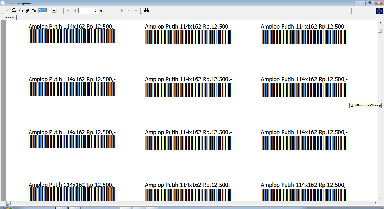Viewport: 384px width, 209px height.
Task: Go to previous page arrow
Action: pyautogui.click(x=75, y=11)
